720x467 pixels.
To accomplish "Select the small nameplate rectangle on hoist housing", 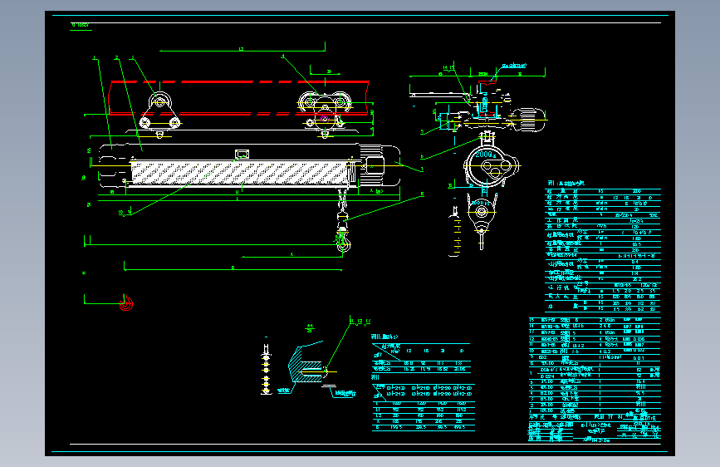I will tap(242, 154).
